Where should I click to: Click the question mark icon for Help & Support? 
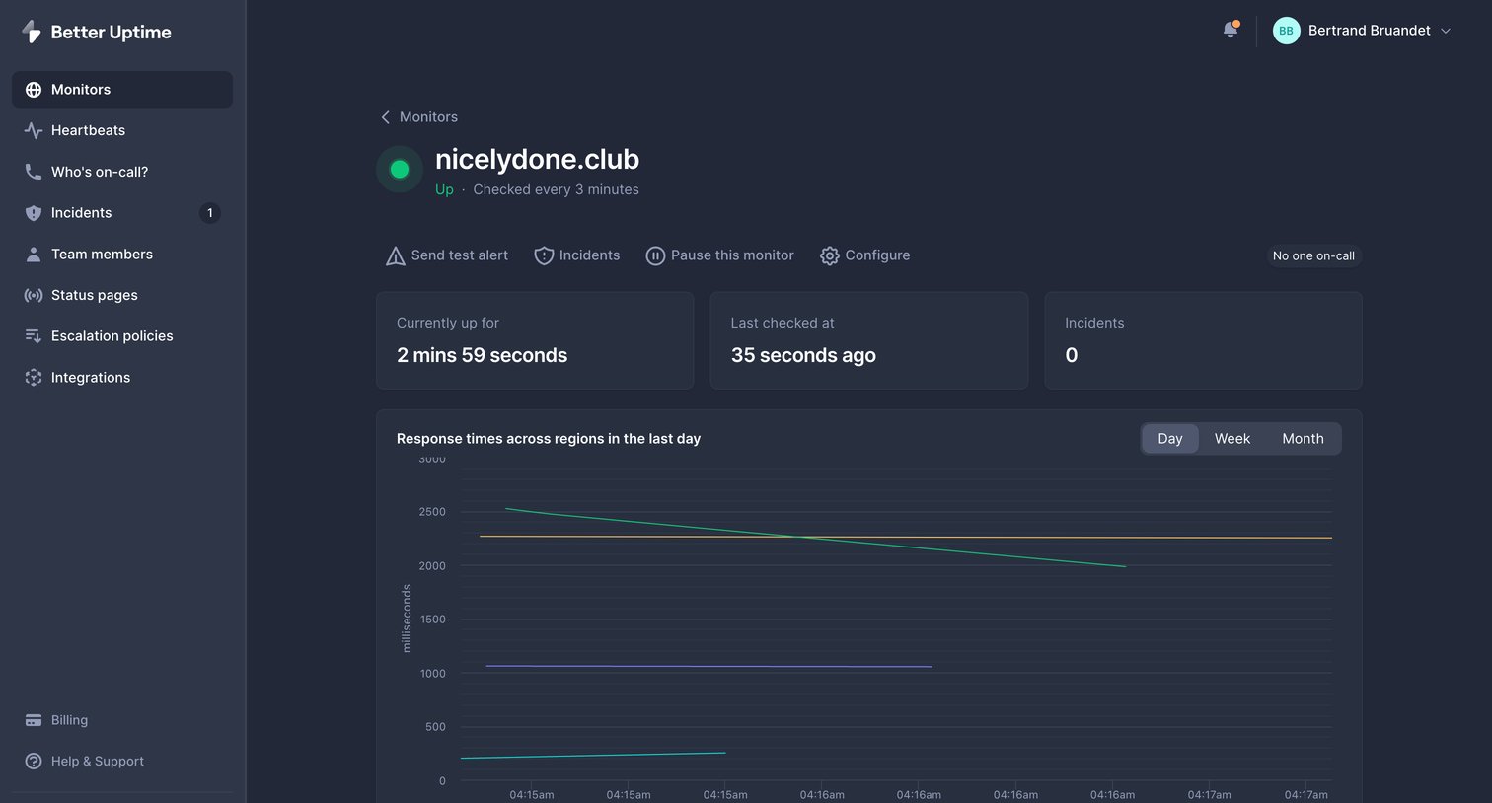[x=34, y=762]
